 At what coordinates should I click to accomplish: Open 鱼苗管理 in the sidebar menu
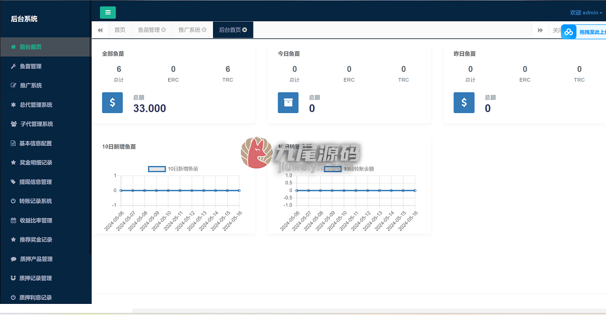[x=45, y=66]
